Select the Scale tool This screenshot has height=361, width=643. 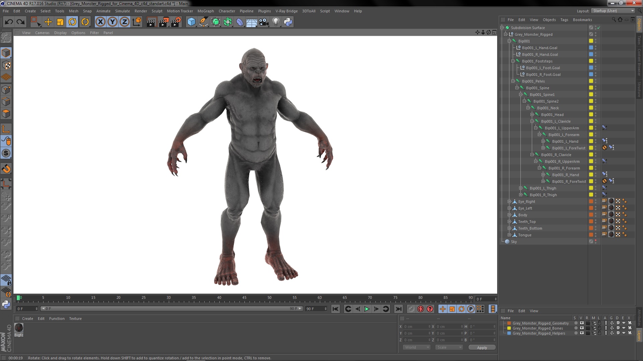(x=60, y=22)
